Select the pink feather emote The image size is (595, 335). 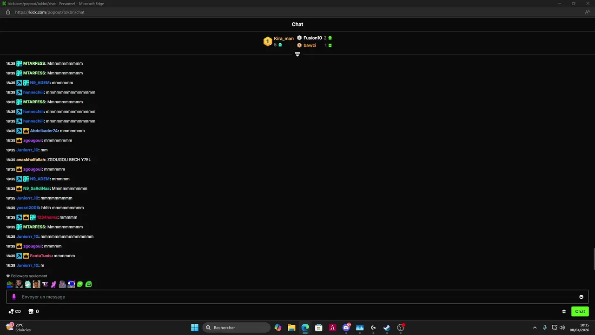[53, 284]
